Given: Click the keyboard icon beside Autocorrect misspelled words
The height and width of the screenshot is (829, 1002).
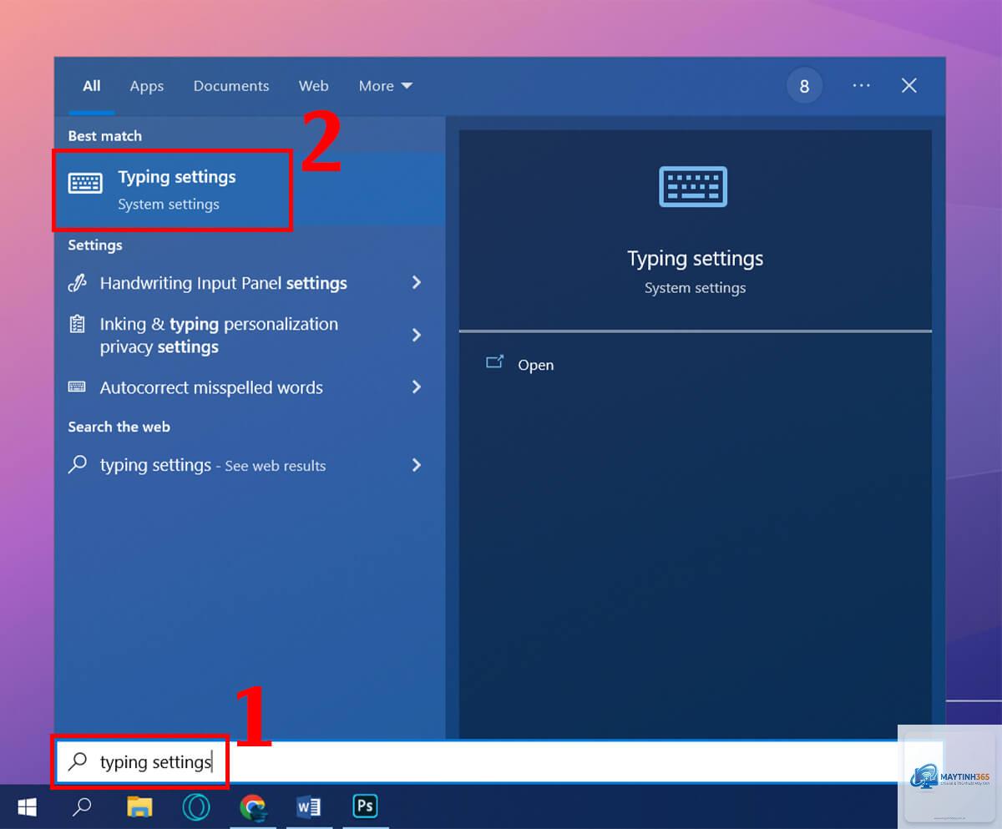Looking at the screenshot, I should [x=77, y=387].
